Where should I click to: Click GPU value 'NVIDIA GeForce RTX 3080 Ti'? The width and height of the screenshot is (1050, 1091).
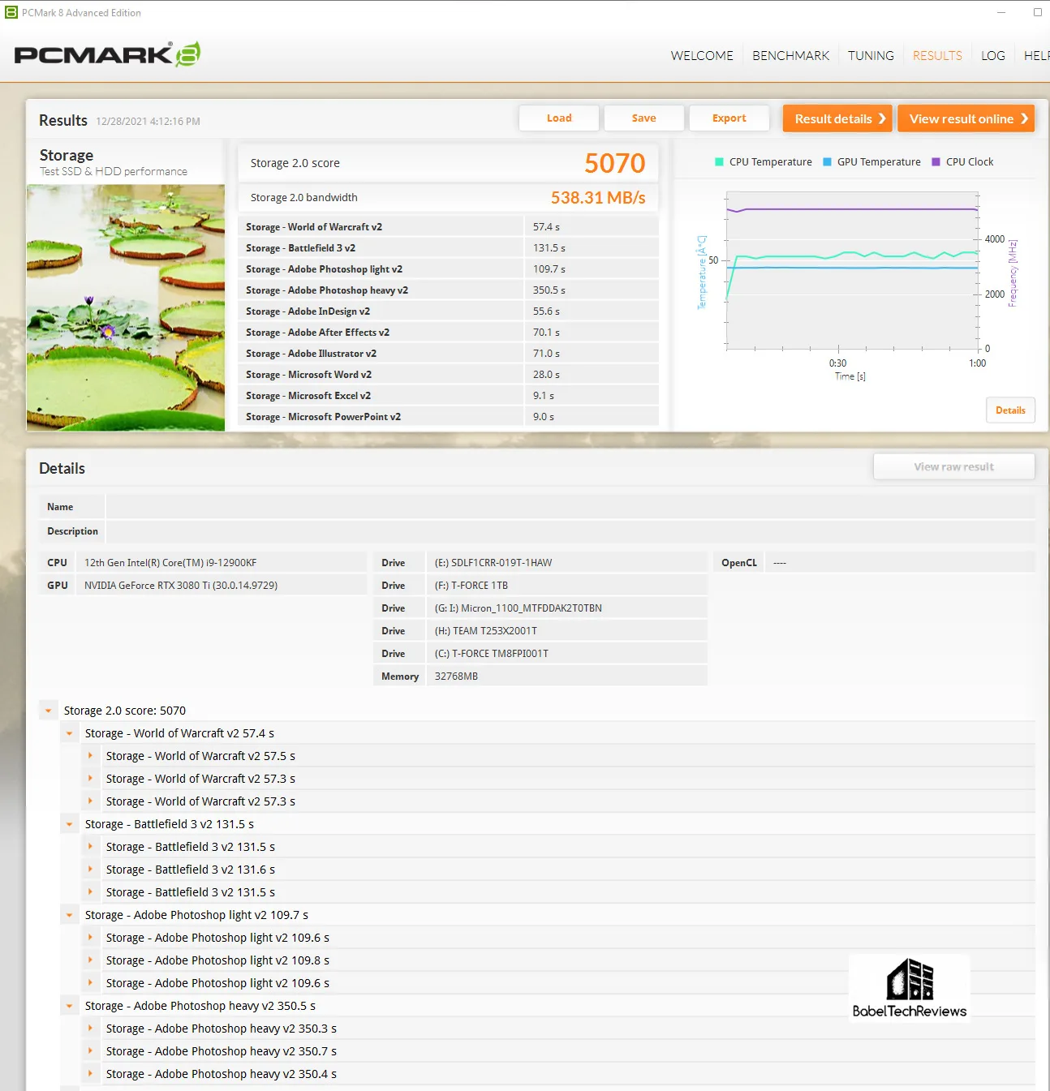[x=181, y=586]
